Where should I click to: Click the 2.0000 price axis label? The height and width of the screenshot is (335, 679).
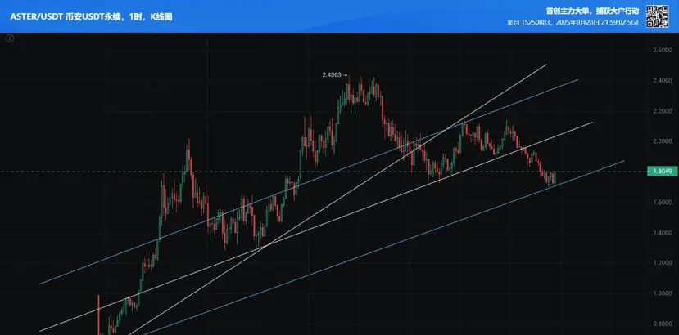pos(662,141)
